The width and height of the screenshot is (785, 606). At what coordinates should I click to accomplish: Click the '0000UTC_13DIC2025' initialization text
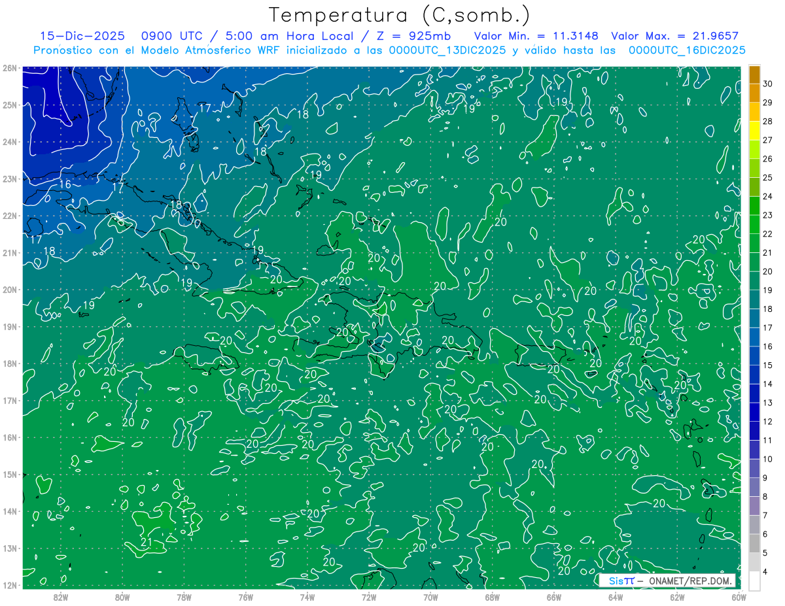(x=447, y=50)
